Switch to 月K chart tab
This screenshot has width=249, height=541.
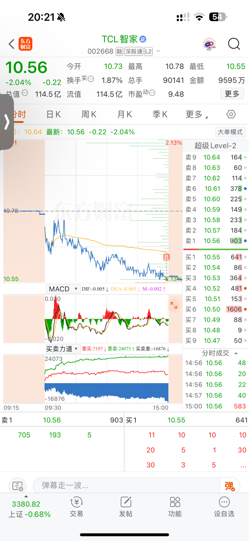pyautogui.click(x=124, y=114)
